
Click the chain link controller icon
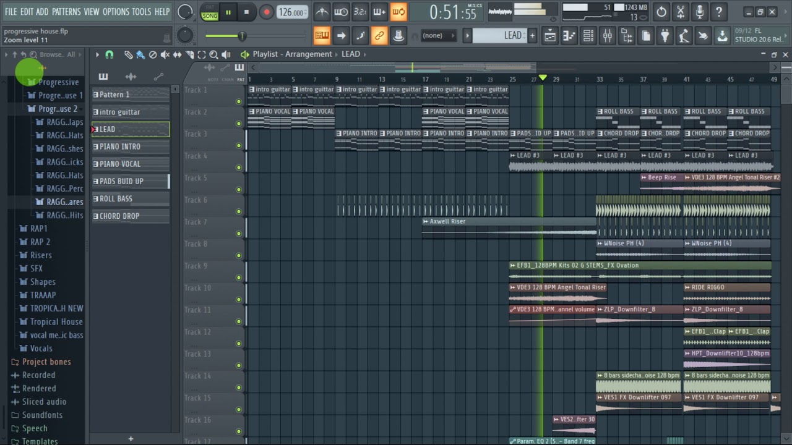(x=379, y=36)
